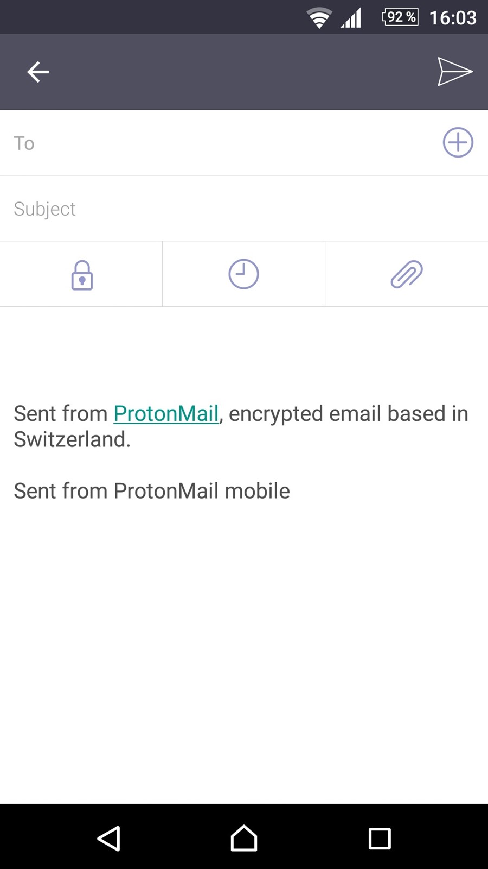Place cursor at the word "Switzerland."
Viewport: 488px width, 869px height.
tap(72, 439)
